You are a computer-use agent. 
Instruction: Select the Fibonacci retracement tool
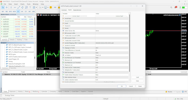coord(26,7)
